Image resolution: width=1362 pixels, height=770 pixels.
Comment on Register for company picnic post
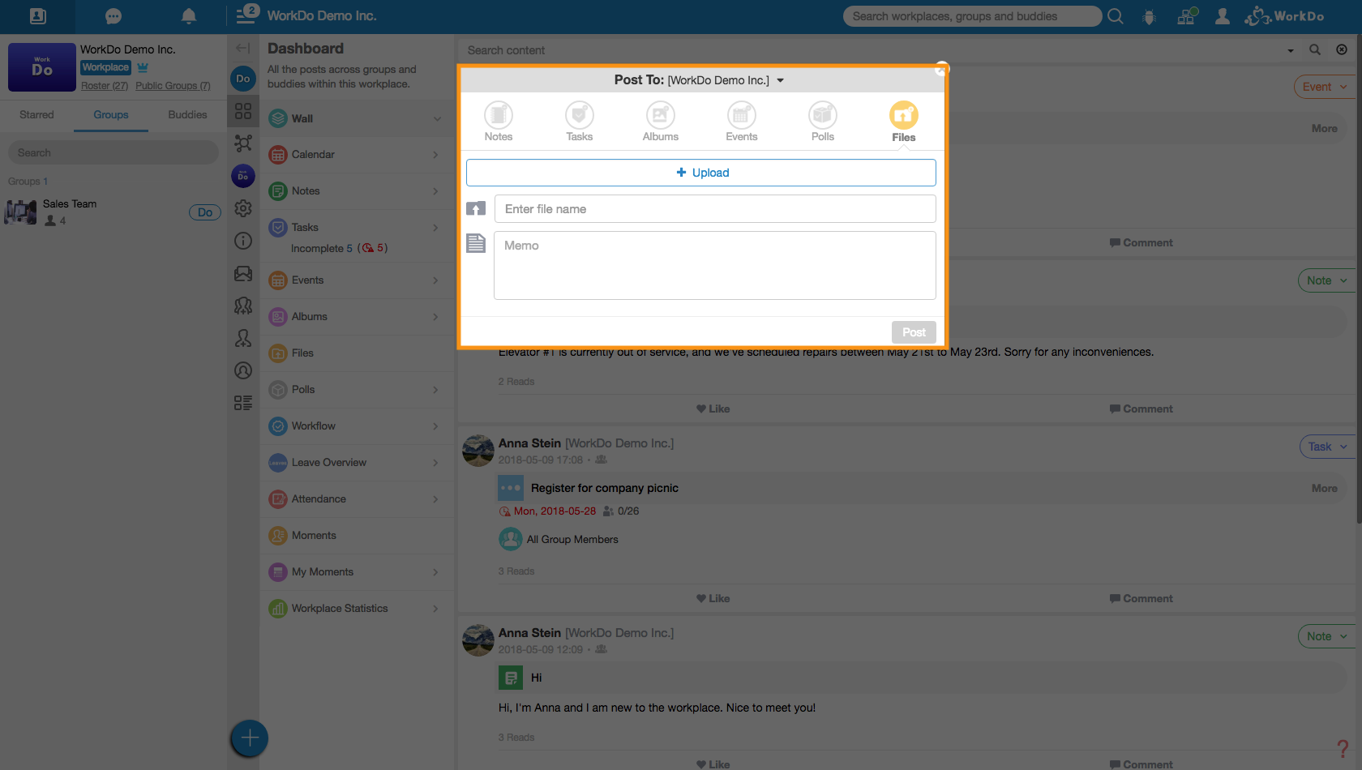click(x=1141, y=599)
